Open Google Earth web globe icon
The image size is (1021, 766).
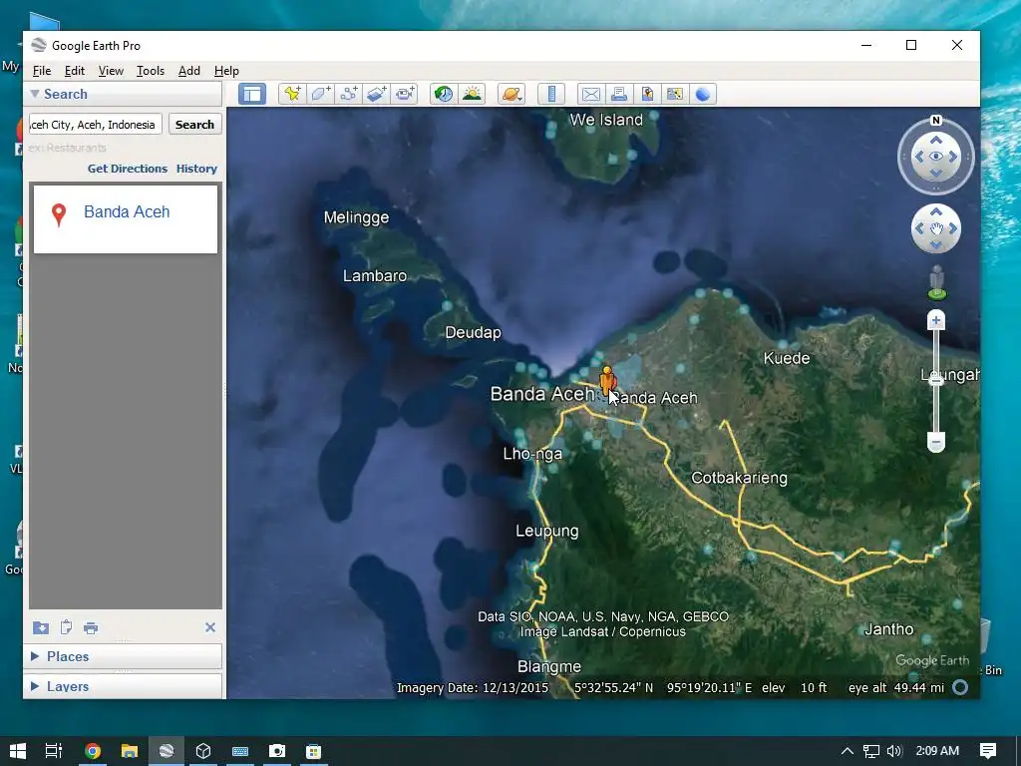point(703,94)
